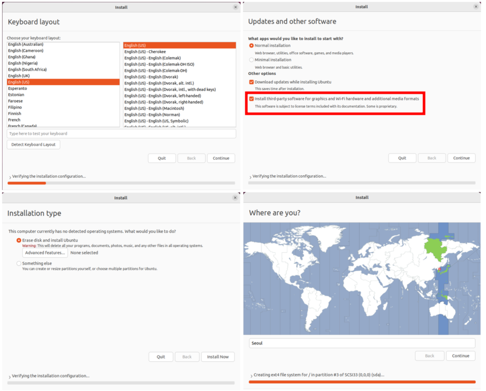Screen dimensions: 486x391
Task: Click Back in Keyboard layout window
Action: click(x=191, y=158)
